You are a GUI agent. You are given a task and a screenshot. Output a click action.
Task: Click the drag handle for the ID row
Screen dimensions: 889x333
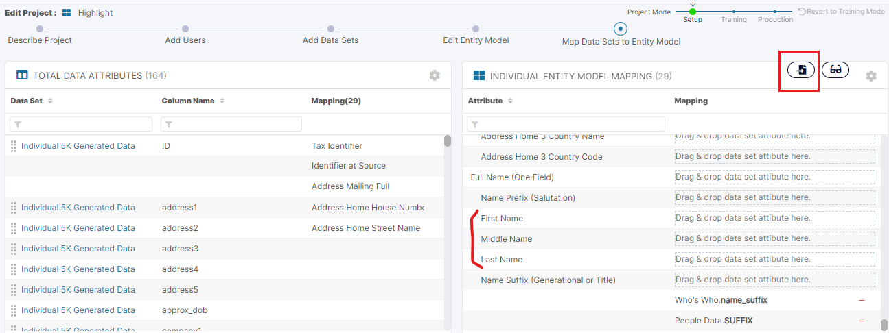14,146
